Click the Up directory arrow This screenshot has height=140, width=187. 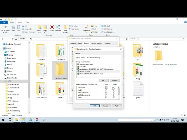(x=13, y=39)
